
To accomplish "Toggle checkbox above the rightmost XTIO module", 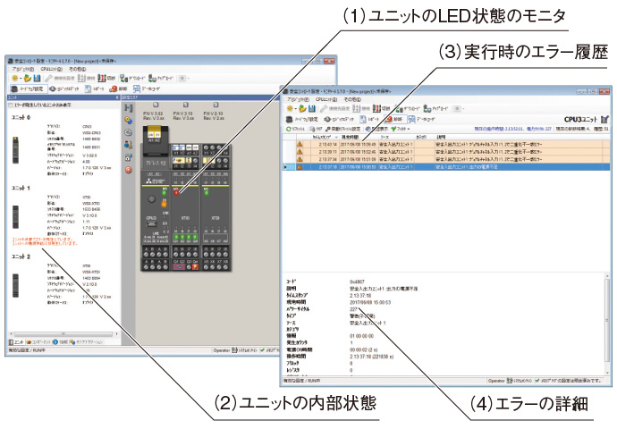I will tap(216, 103).
